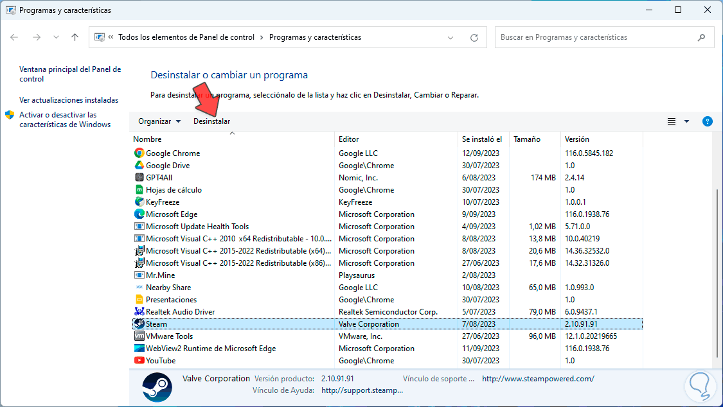
Task: Click the Nomic, Inc. editor cell
Action: (358, 177)
